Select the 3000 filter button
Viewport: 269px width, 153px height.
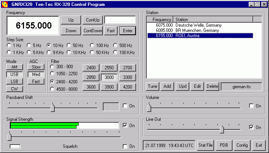109,77
